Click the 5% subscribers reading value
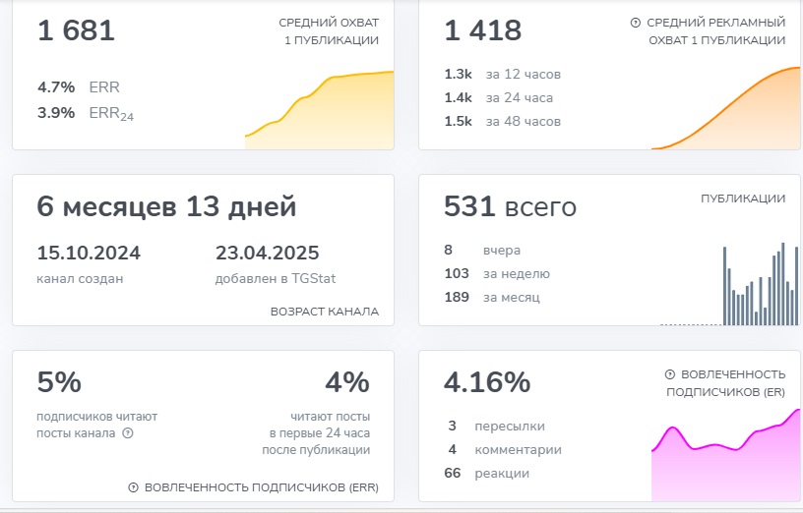The width and height of the screenshot is (803, 513). pos(59,382)
